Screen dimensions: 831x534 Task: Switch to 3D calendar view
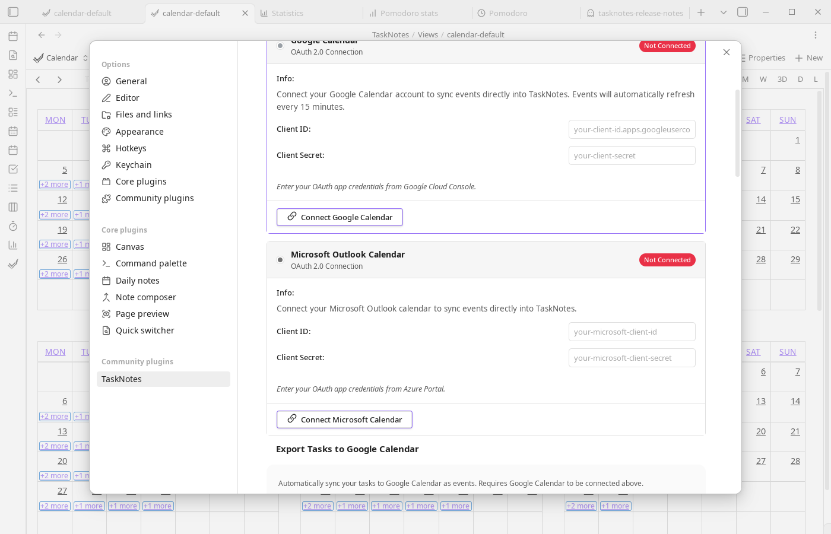coord(782,80)
